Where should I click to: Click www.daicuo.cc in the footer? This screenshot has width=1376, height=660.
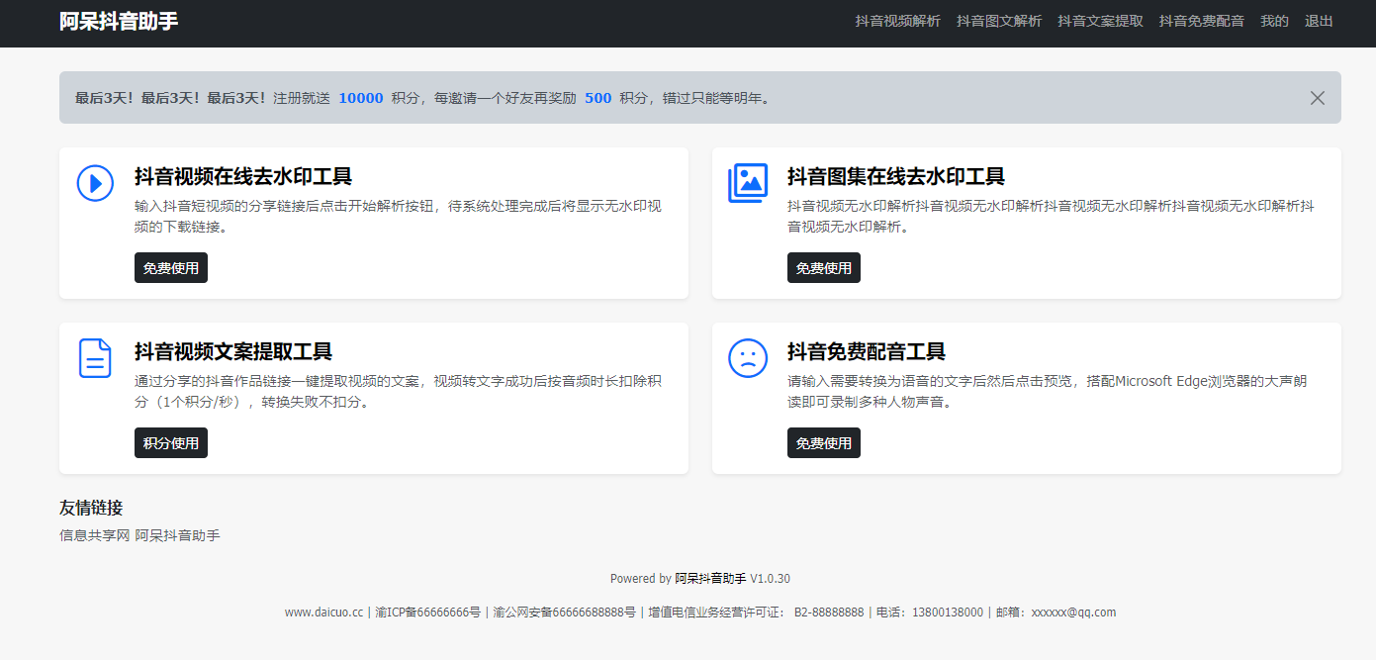[324, 613]
